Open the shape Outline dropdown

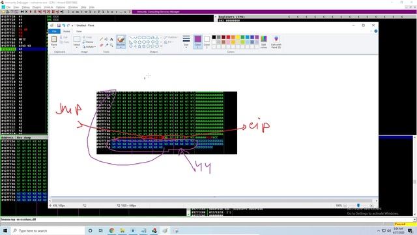pos(171,37)
